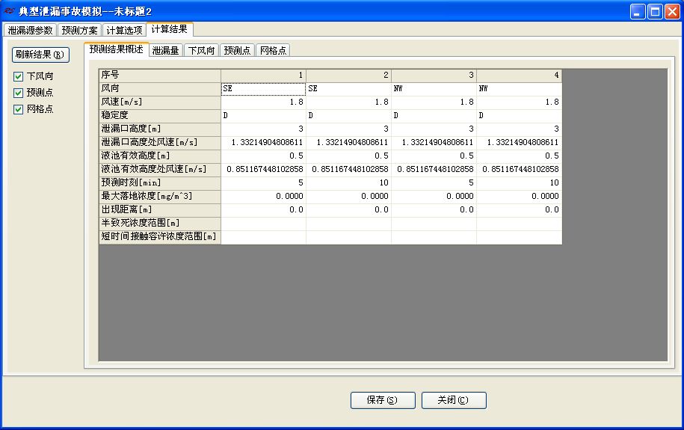
Task: Select the 半致死浓度范围[m] row header
Action: (160, 224)
